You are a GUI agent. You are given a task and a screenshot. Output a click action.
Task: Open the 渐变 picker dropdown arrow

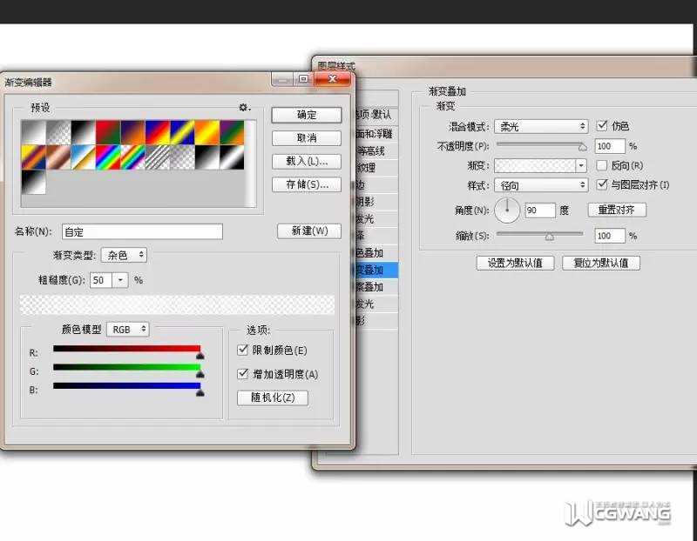coord(581,165)
